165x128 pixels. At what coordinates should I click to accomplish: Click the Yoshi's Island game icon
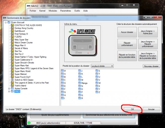point(12,85)
